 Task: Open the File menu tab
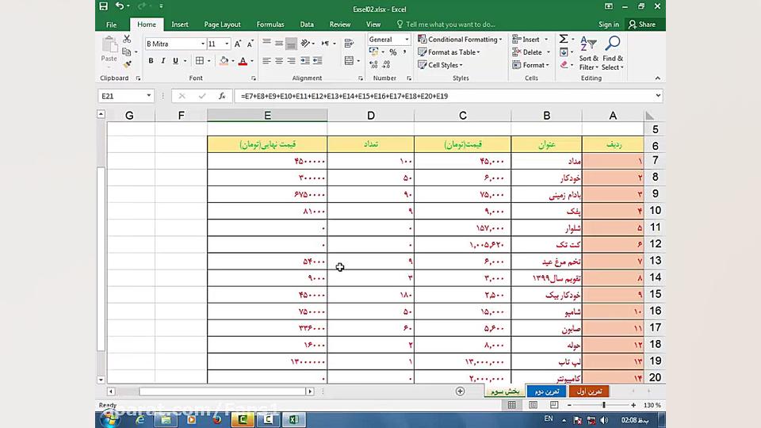pos(111,25)
